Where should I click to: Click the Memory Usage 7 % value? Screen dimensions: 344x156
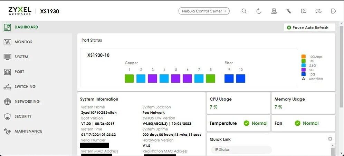point(278,107)
